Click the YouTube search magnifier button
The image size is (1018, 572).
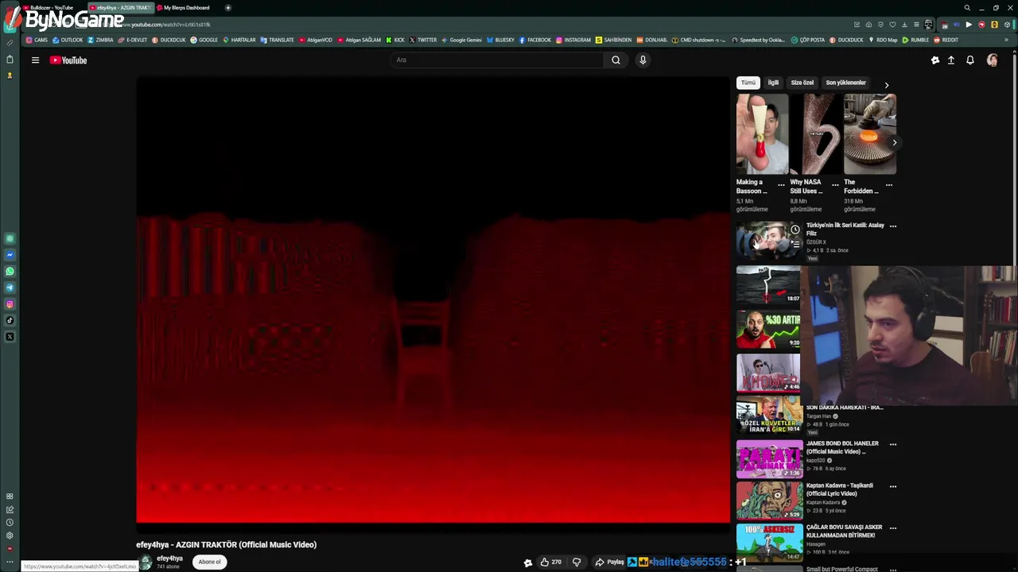pos(616,60)
